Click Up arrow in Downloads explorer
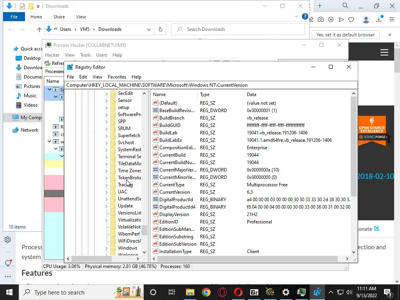The image size is (400, 300). [39, 29]
